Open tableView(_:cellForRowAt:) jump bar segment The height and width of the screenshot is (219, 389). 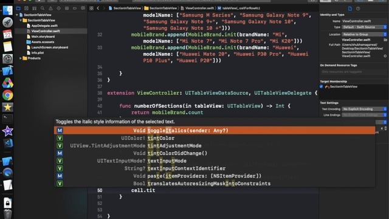[239, 8]
